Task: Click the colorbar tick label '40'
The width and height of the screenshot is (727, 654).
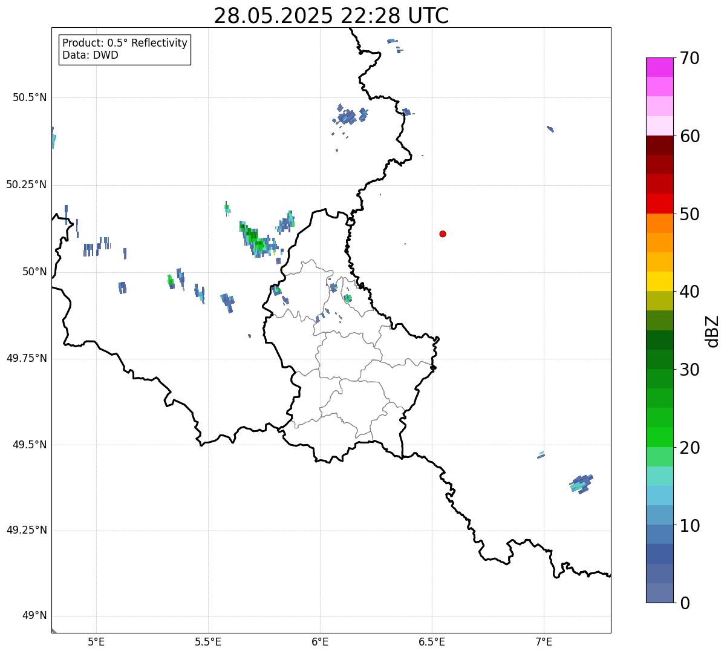Action: 690,292
